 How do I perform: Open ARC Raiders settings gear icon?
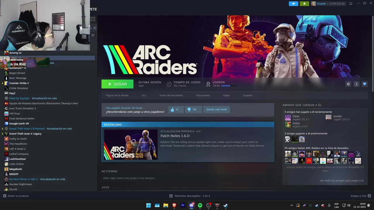pos(348,84)
